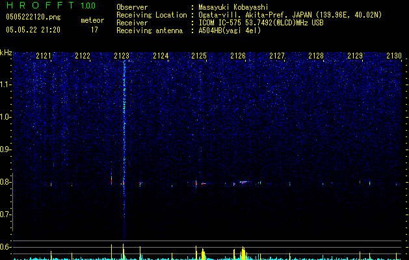The width and height of the screenshot is (409, 260).
Task: Click the Receiving Location value text
Action: tap(290, 15)
